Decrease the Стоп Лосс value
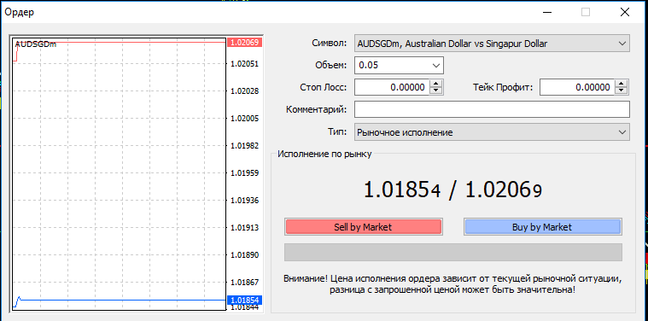648x321 pixels. click(436, 90)
